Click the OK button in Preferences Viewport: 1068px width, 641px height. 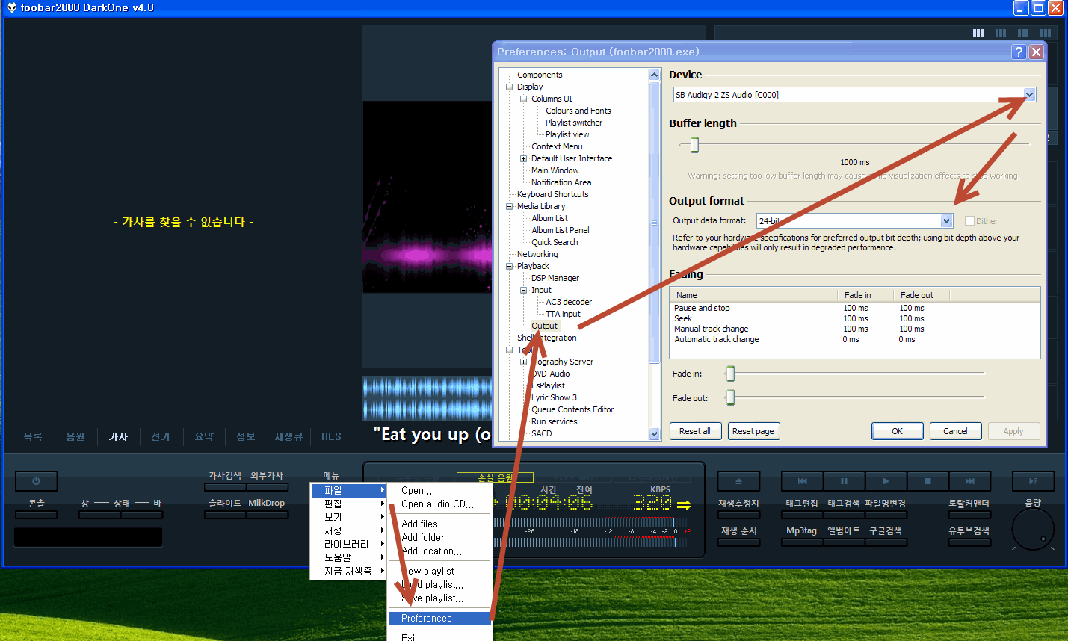tap(897, 431)
